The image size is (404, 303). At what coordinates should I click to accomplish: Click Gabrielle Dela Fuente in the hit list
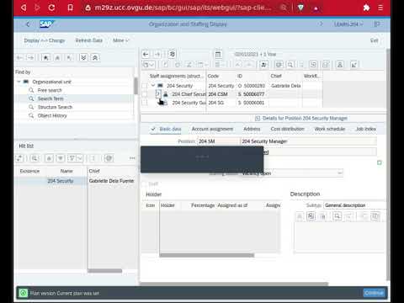(111, 181)
